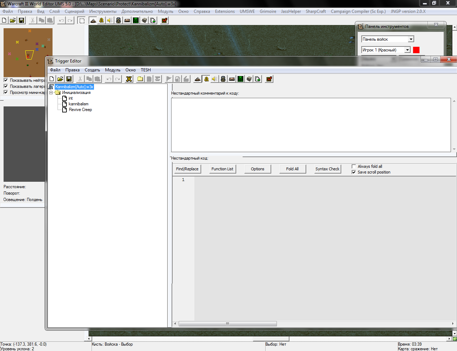
Task: Click Open folder icon in Trigger Editor toolbar
Action: [60, 79]
